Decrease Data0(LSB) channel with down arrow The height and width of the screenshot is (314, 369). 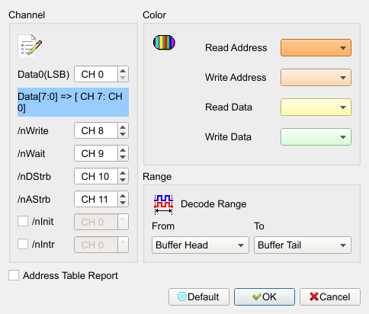pos(123,78)
